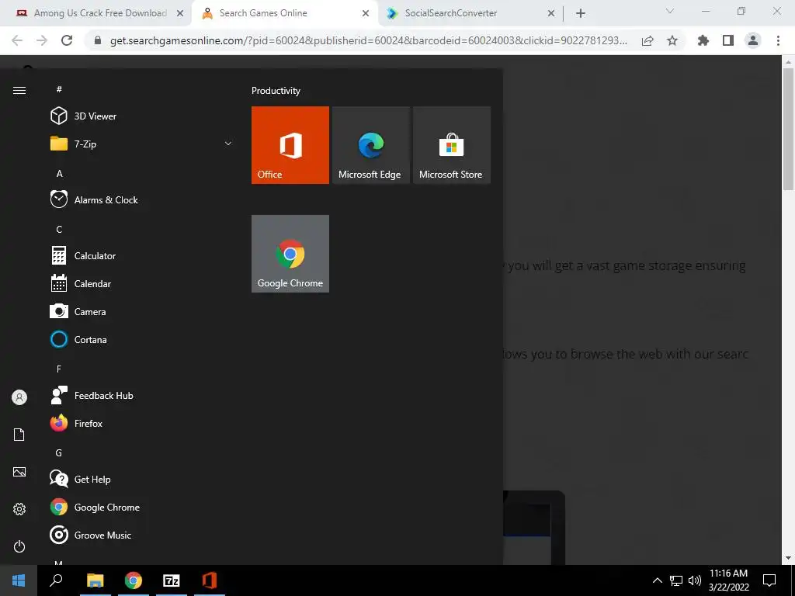Switch to Chrome on the taskbar

click(x=134, y=580)
